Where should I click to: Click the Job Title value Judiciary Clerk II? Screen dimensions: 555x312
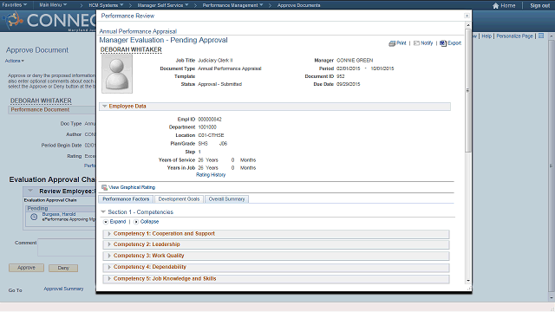(215, 61)
